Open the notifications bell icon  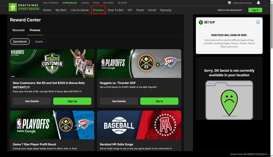click(x=258, y=3)
